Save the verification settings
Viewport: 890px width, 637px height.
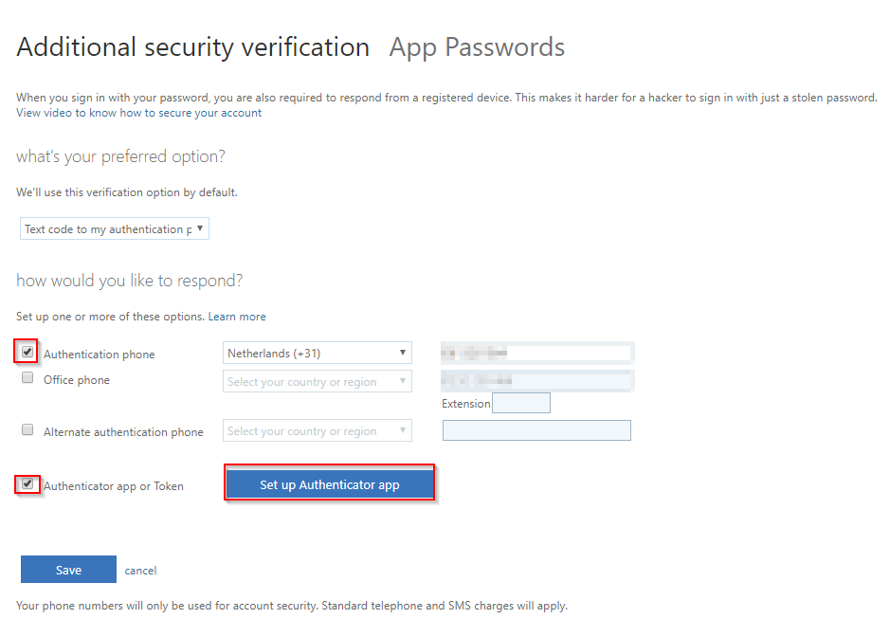68,570
